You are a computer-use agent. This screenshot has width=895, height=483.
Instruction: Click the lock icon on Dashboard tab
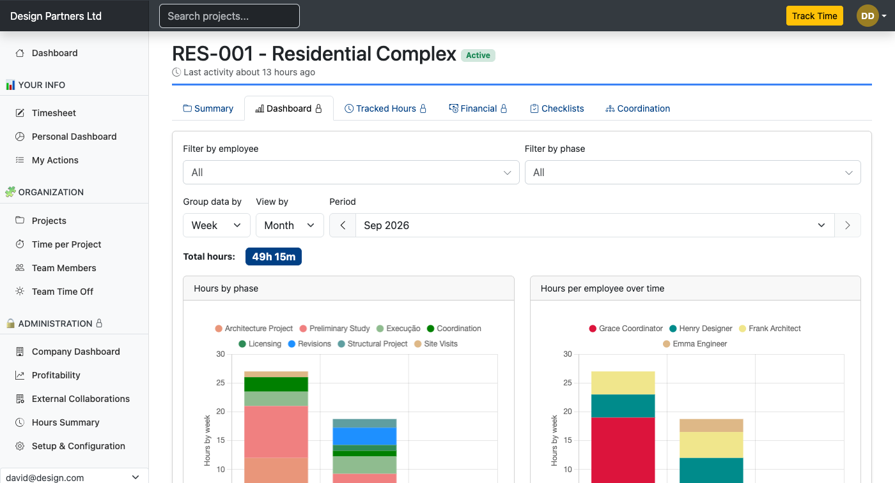[x=318, y=108]
